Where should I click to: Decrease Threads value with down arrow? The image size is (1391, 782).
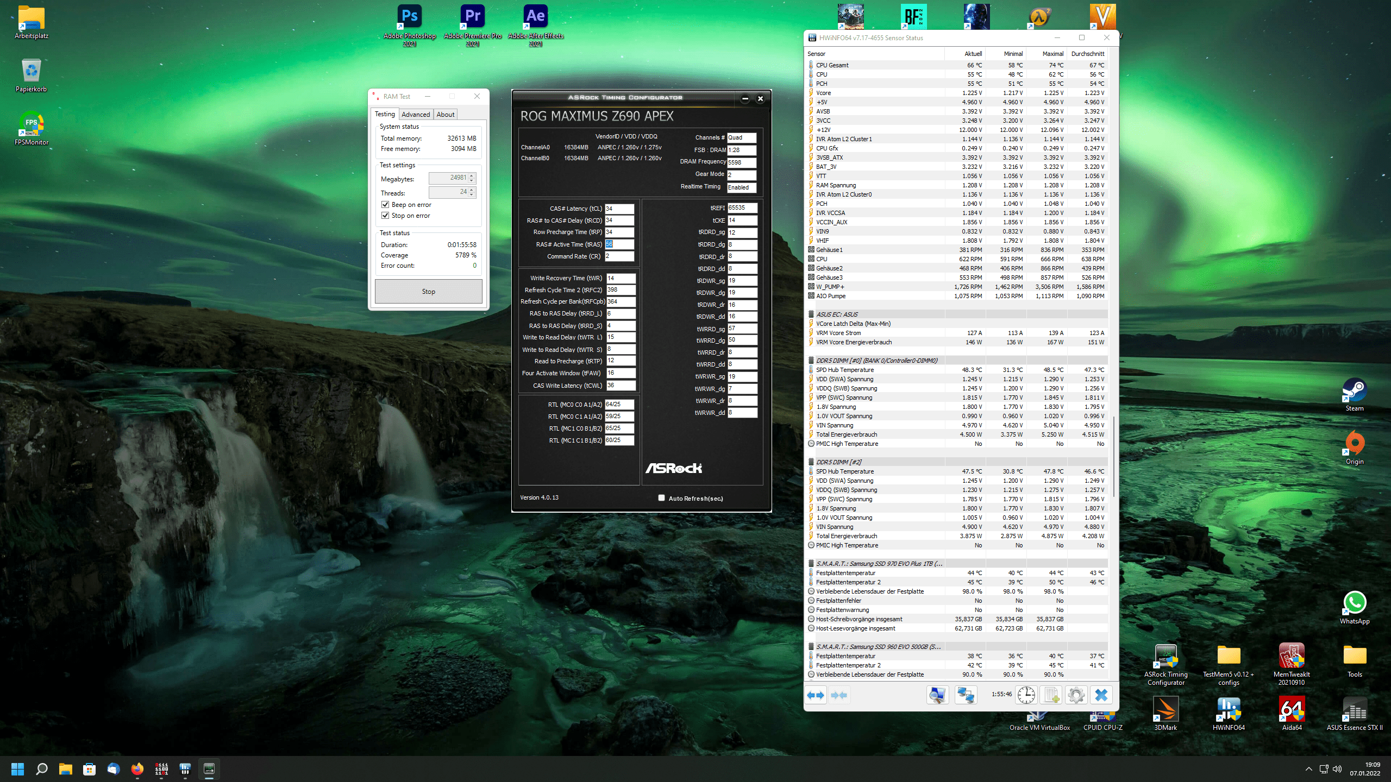pyautogui.click(x=472, y=195)
